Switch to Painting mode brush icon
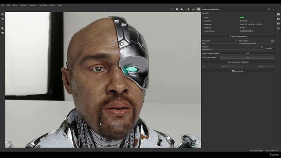 pyautogui.click(x=193, y=9)
